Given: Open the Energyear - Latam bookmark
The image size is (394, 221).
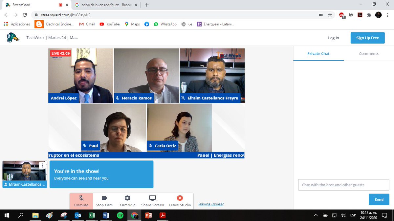Looking at the screenshot, I should [215, 24].
